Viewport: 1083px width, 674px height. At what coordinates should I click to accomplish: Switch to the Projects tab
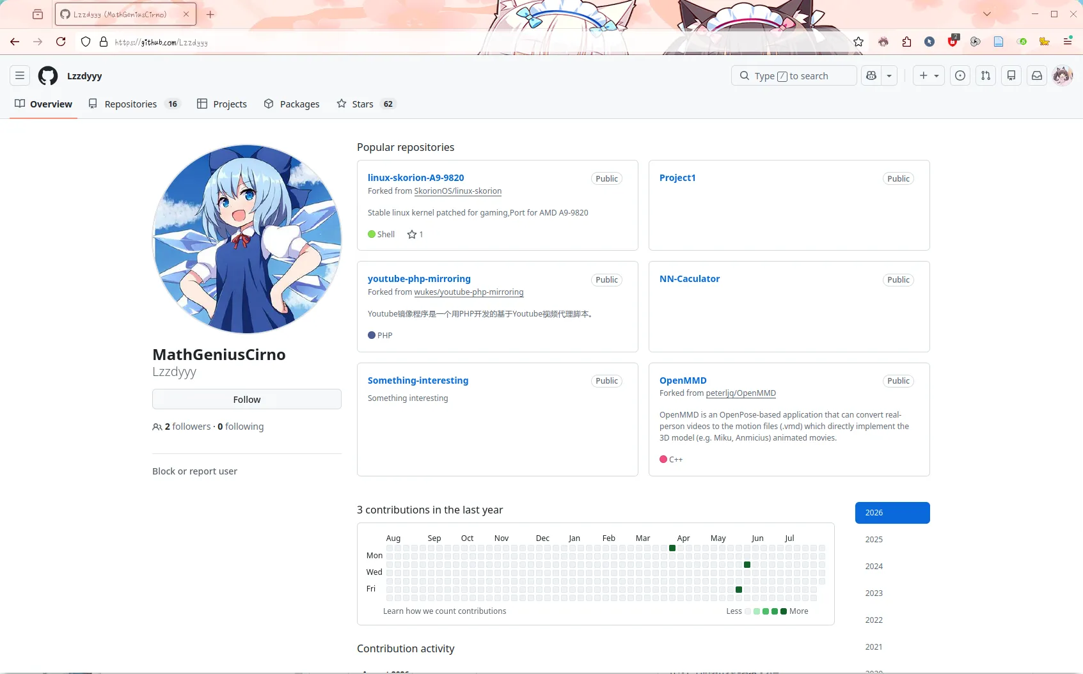click(222, 104)
